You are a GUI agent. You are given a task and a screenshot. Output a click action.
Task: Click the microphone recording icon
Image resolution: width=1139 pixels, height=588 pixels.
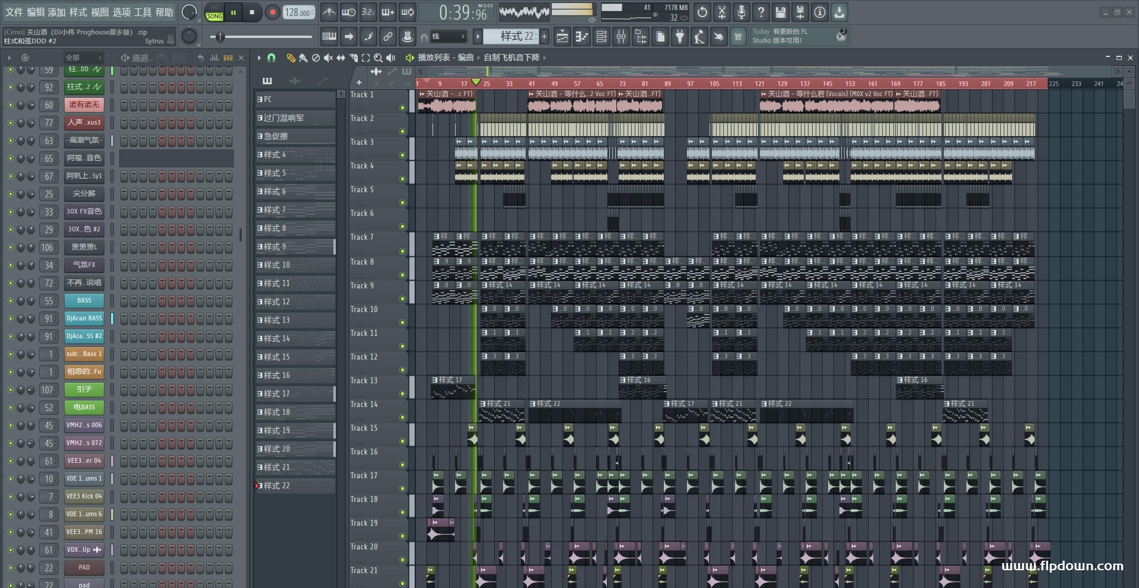click(742, 12)
